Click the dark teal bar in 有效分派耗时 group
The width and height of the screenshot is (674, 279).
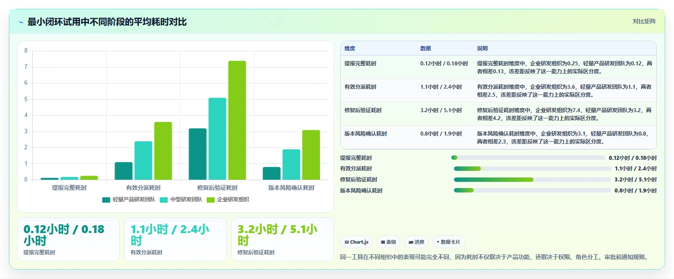tap(124, 171)
